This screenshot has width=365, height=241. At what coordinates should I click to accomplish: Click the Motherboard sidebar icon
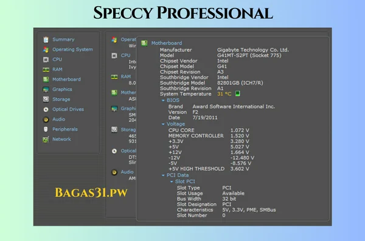46,80
